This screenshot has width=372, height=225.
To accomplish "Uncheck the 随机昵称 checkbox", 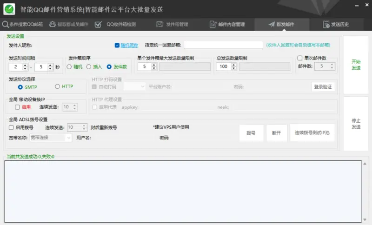I will pyautogui.click(x=117, y=45).
